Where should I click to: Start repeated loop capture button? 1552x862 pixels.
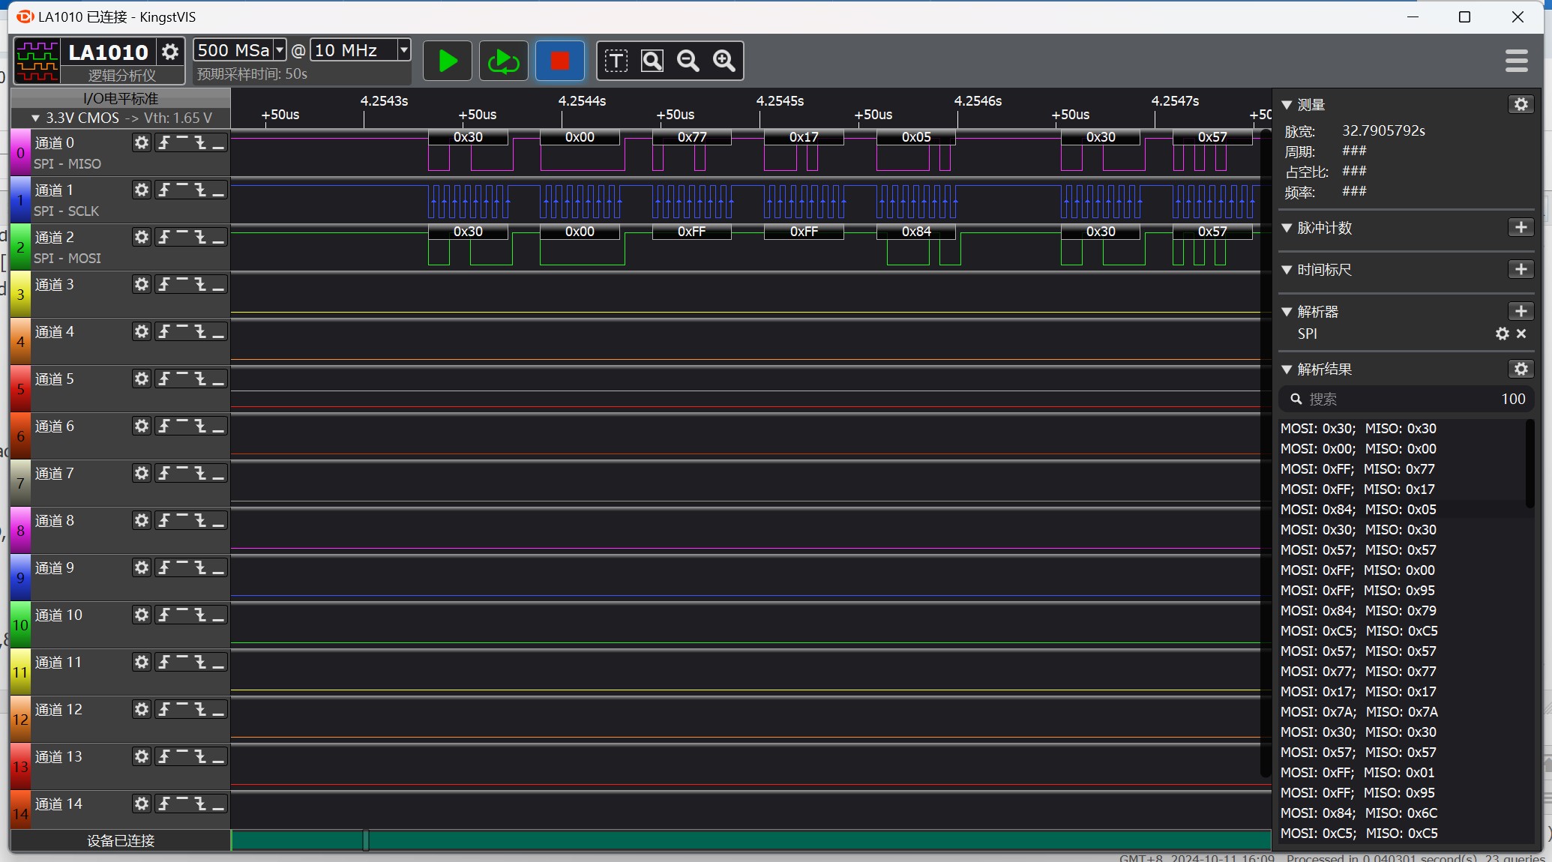click(x=503, y=61)
